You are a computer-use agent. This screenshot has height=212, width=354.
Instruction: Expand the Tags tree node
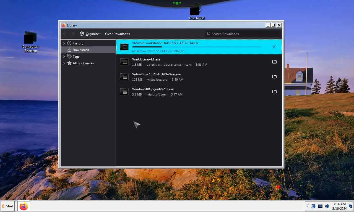(64, 56)
